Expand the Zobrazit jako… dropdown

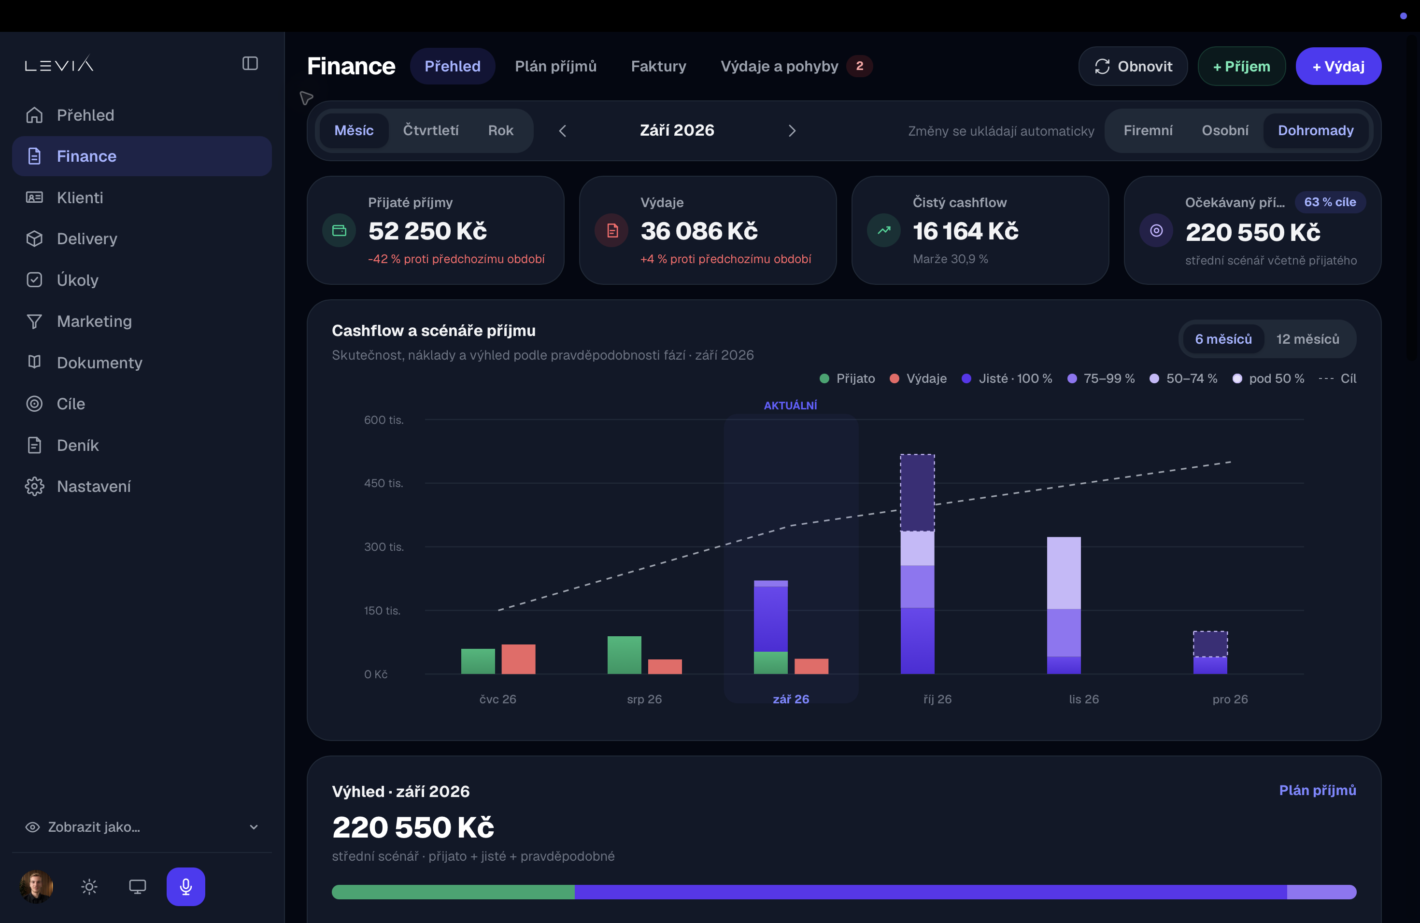click(x=142, y=826)
